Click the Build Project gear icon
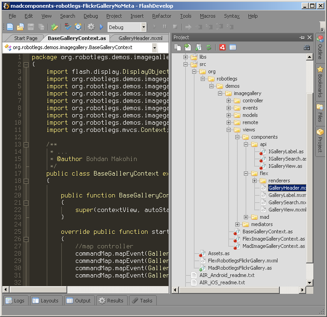The height and width of the screenshot is (317, 327). click(x=91, y=27)
